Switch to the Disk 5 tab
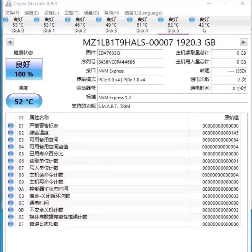Screen dimensions: 252x252 [173, 31]
